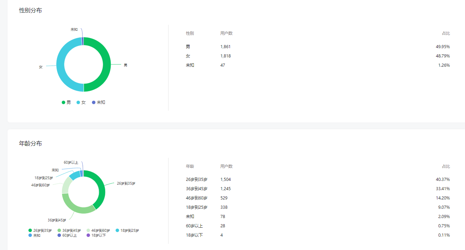The image size is (465, 250).
Task: Select the green 男 segment of gender donut
Action: (x=107, y=65)
